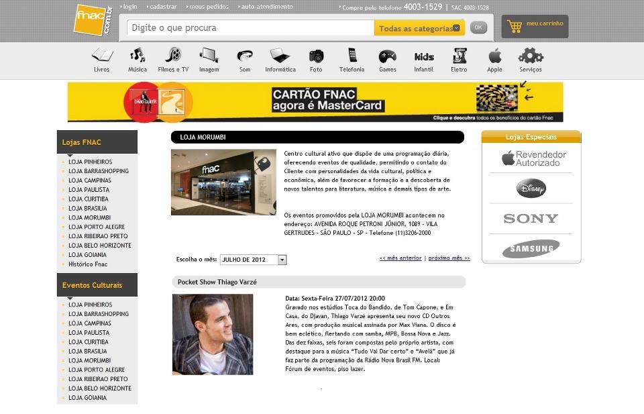Click the login link in the header
The width and height of the screenshot is (644, 414).
(130, 7)
